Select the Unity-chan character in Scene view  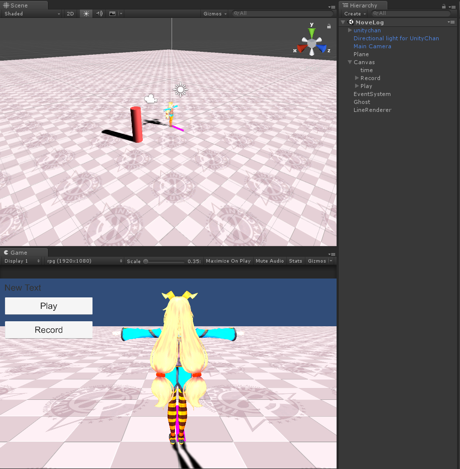pyautogui.click(x=171, y=114)
